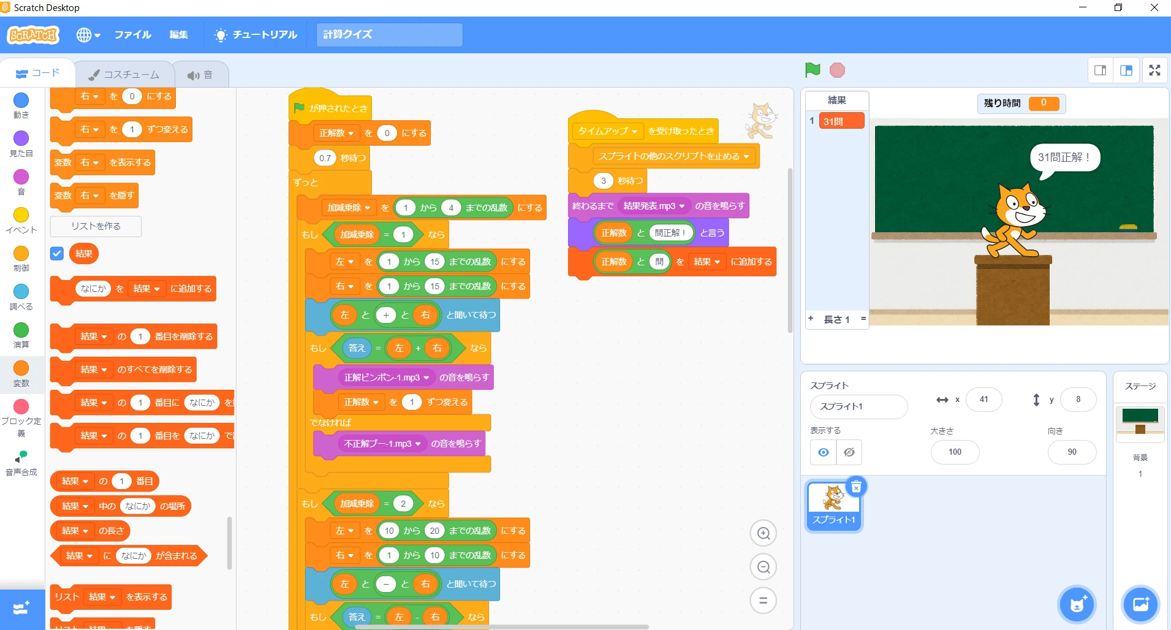Open the language globe dropdown

click(x=88, y=35)
